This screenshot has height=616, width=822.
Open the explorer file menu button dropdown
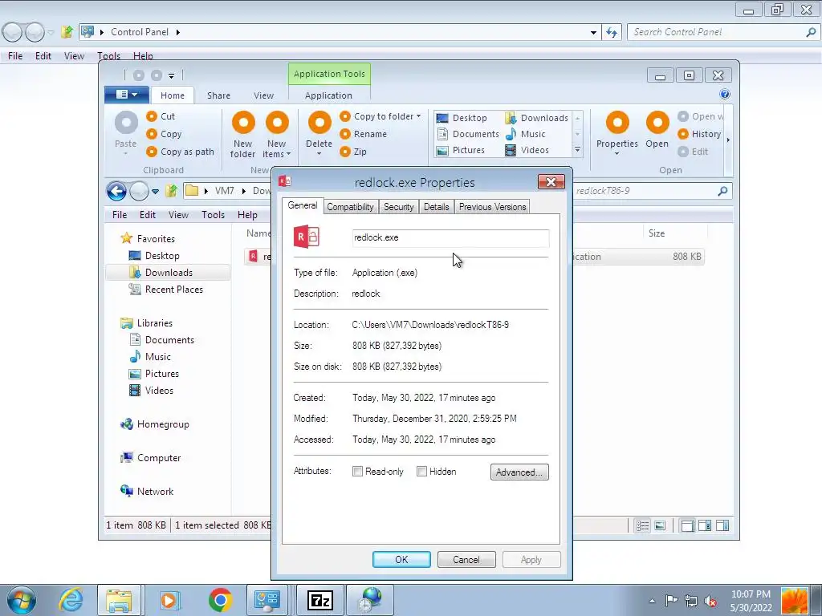click(127, 95)
